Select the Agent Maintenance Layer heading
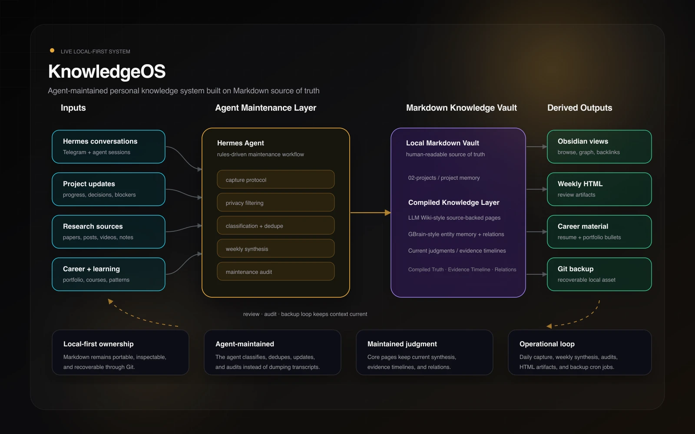Screen dimensions: 695x434 pos(266,108)
